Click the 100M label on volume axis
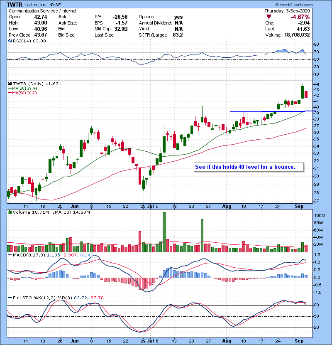The image size is (332, 345). [x=320, y=216]
